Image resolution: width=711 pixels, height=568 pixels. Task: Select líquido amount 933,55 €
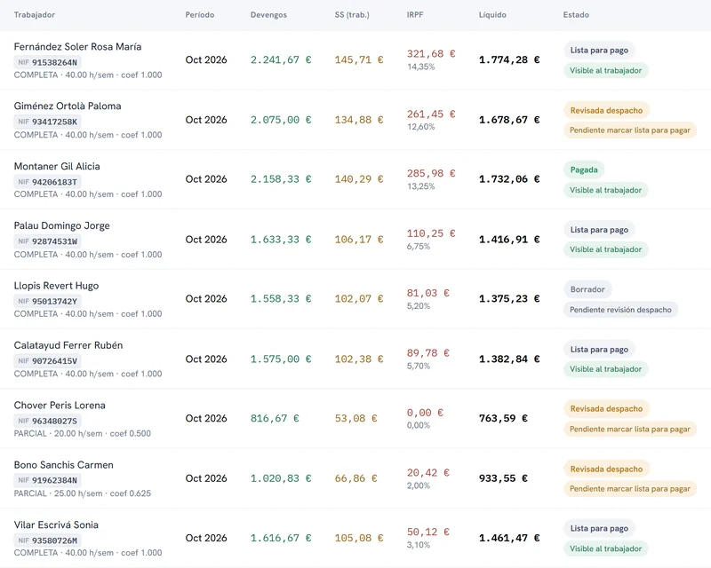(503, 478)
